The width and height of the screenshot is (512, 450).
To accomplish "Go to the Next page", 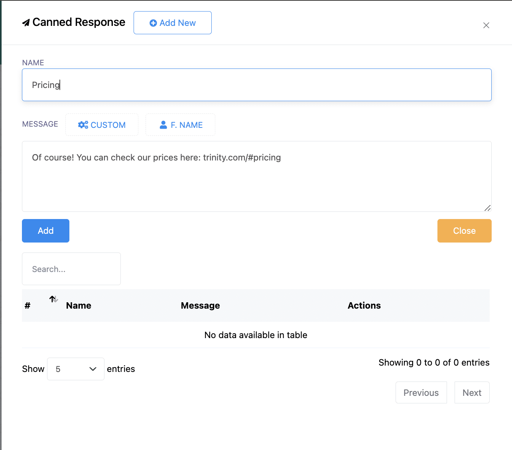I will point(472,393).
